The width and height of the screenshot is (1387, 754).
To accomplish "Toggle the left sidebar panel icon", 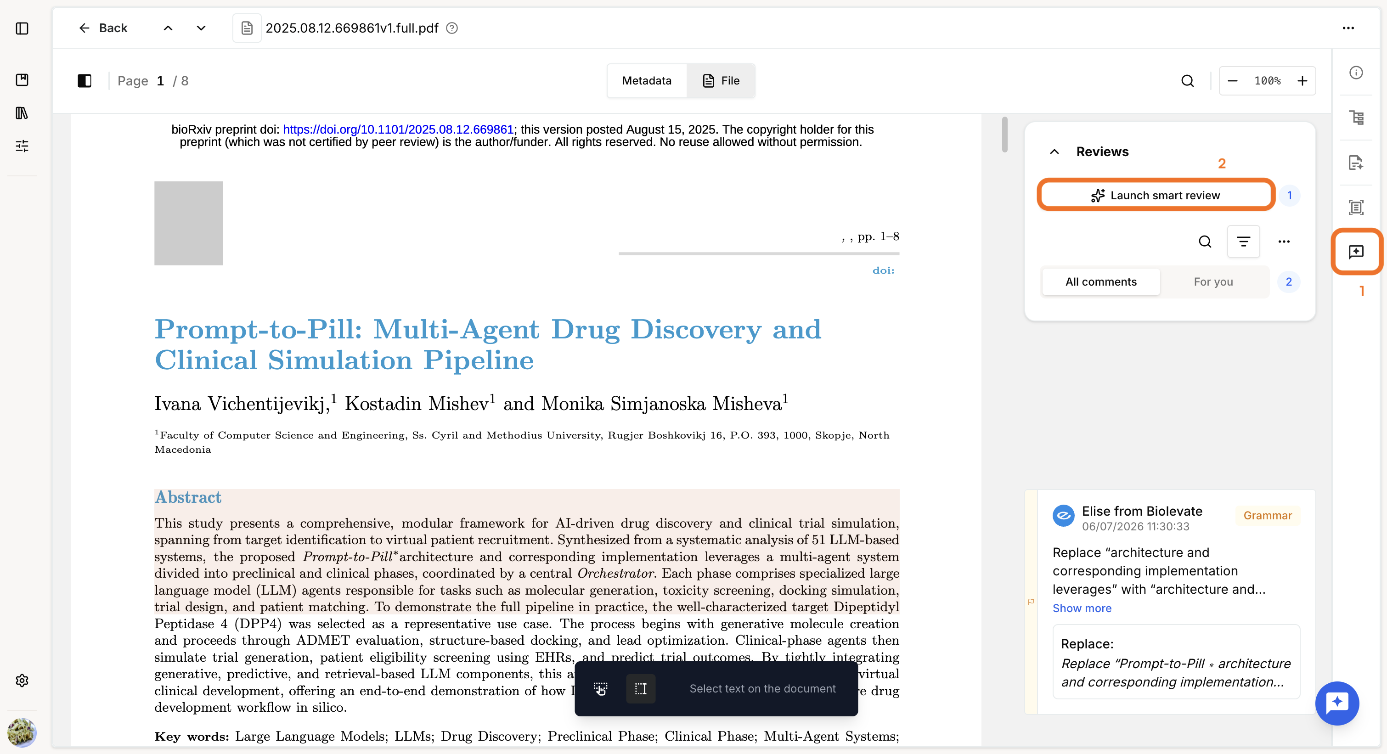I will click(22, 28).
